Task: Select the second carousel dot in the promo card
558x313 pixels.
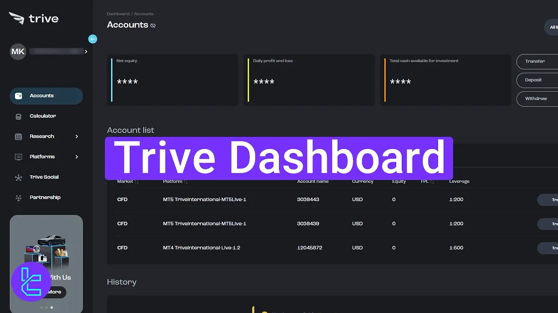Action: (46, 307)
